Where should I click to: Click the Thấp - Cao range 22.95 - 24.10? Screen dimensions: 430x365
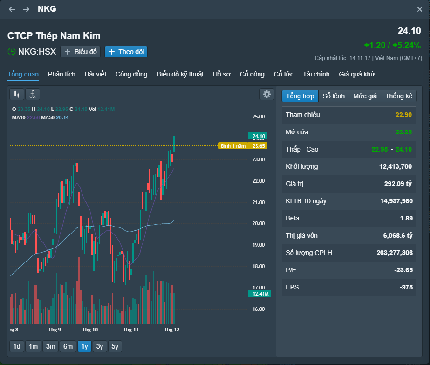(392, 149)
